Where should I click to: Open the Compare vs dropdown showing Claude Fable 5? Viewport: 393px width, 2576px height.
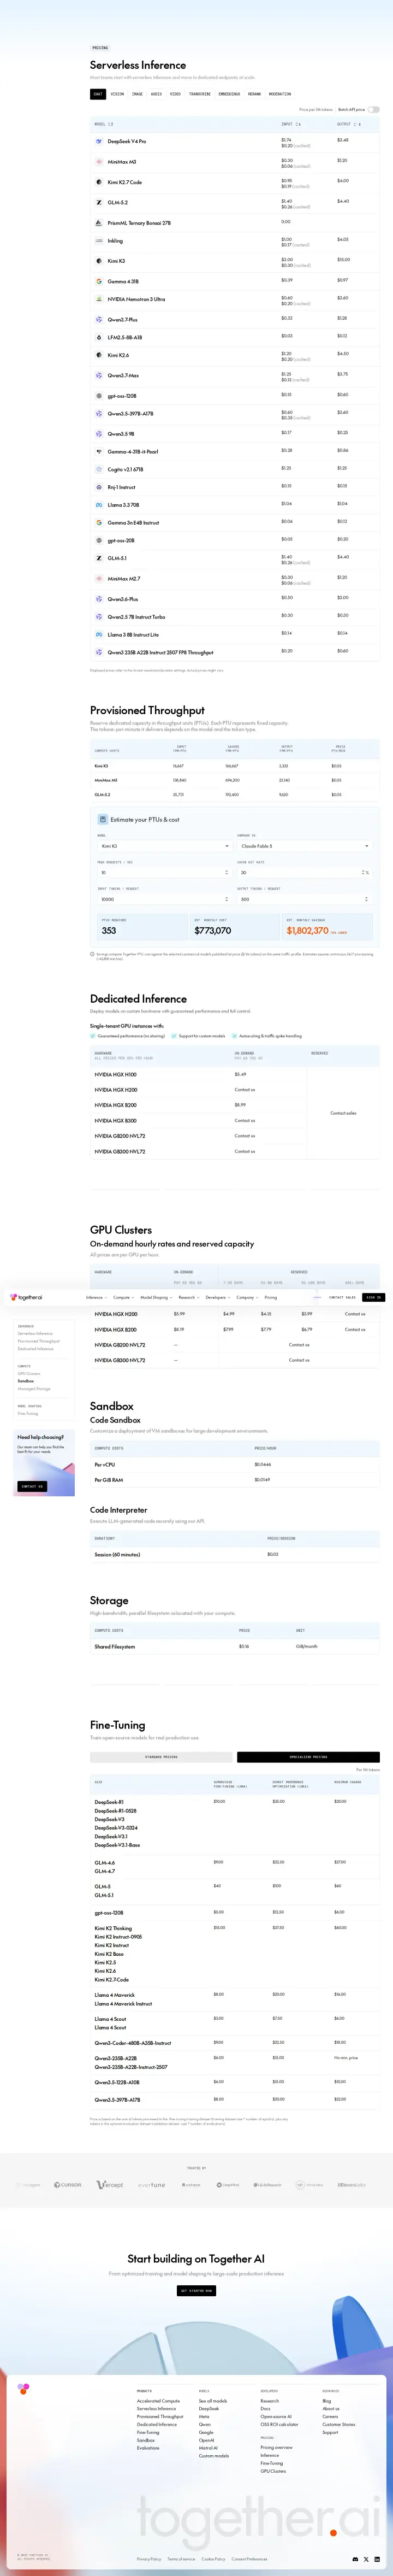pos(304,846)
